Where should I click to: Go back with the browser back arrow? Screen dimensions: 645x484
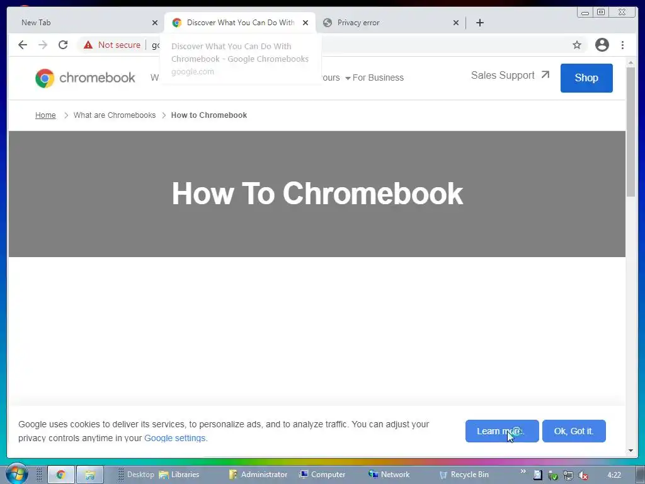(x=23, y=45)
